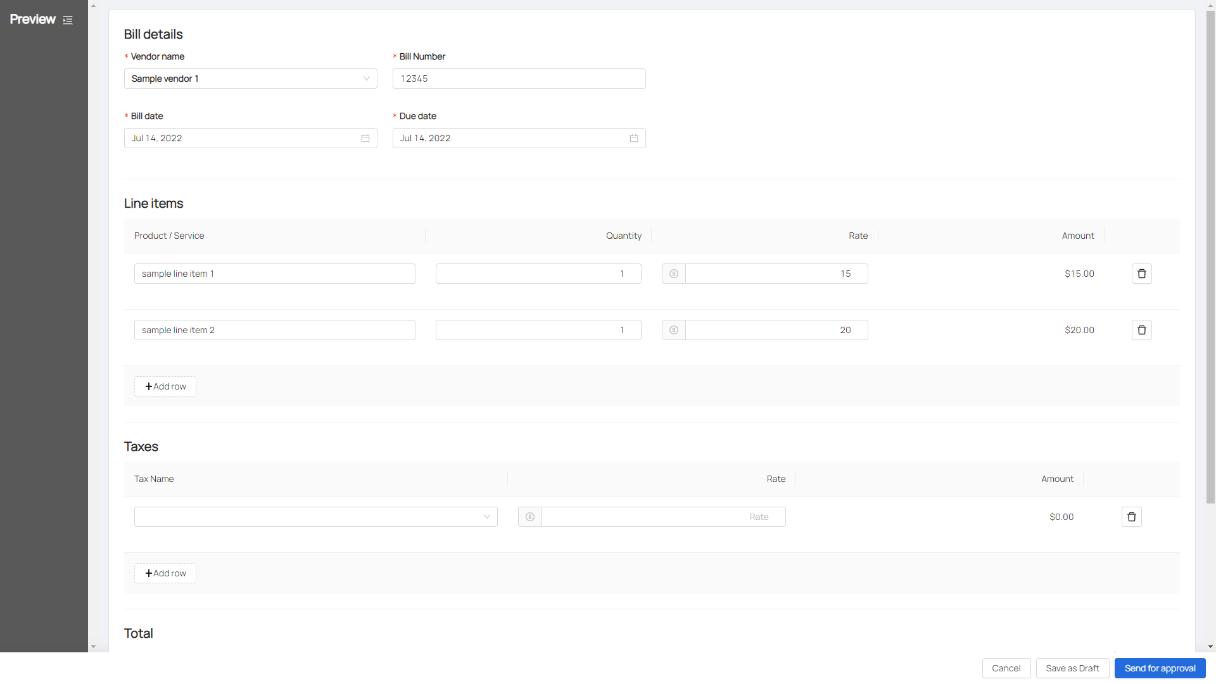Add row under Line items
The width and height of the screenshot is (1216, 684).
pyautogui.click(x=165, y=386)
